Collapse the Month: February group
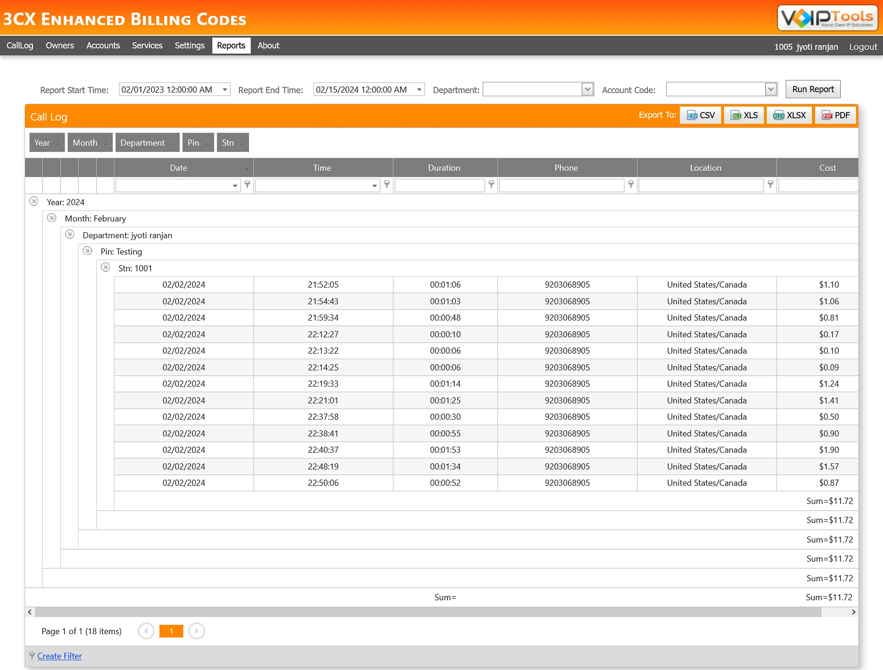Image resolution: width=883 pixels, height=670 pixels. 52,218
